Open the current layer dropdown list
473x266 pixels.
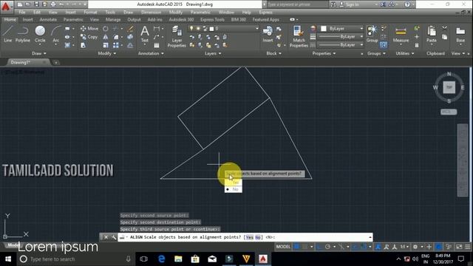point(257,28)
